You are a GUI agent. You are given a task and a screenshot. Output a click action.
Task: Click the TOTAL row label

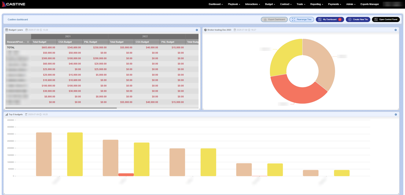coord(11,48)
